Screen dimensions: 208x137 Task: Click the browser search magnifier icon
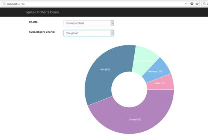pyautogui.click(x=204, y=4)
